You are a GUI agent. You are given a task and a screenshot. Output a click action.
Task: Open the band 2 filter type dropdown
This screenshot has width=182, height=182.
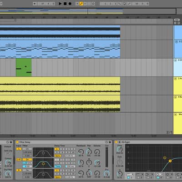click(x=140, y=174)
